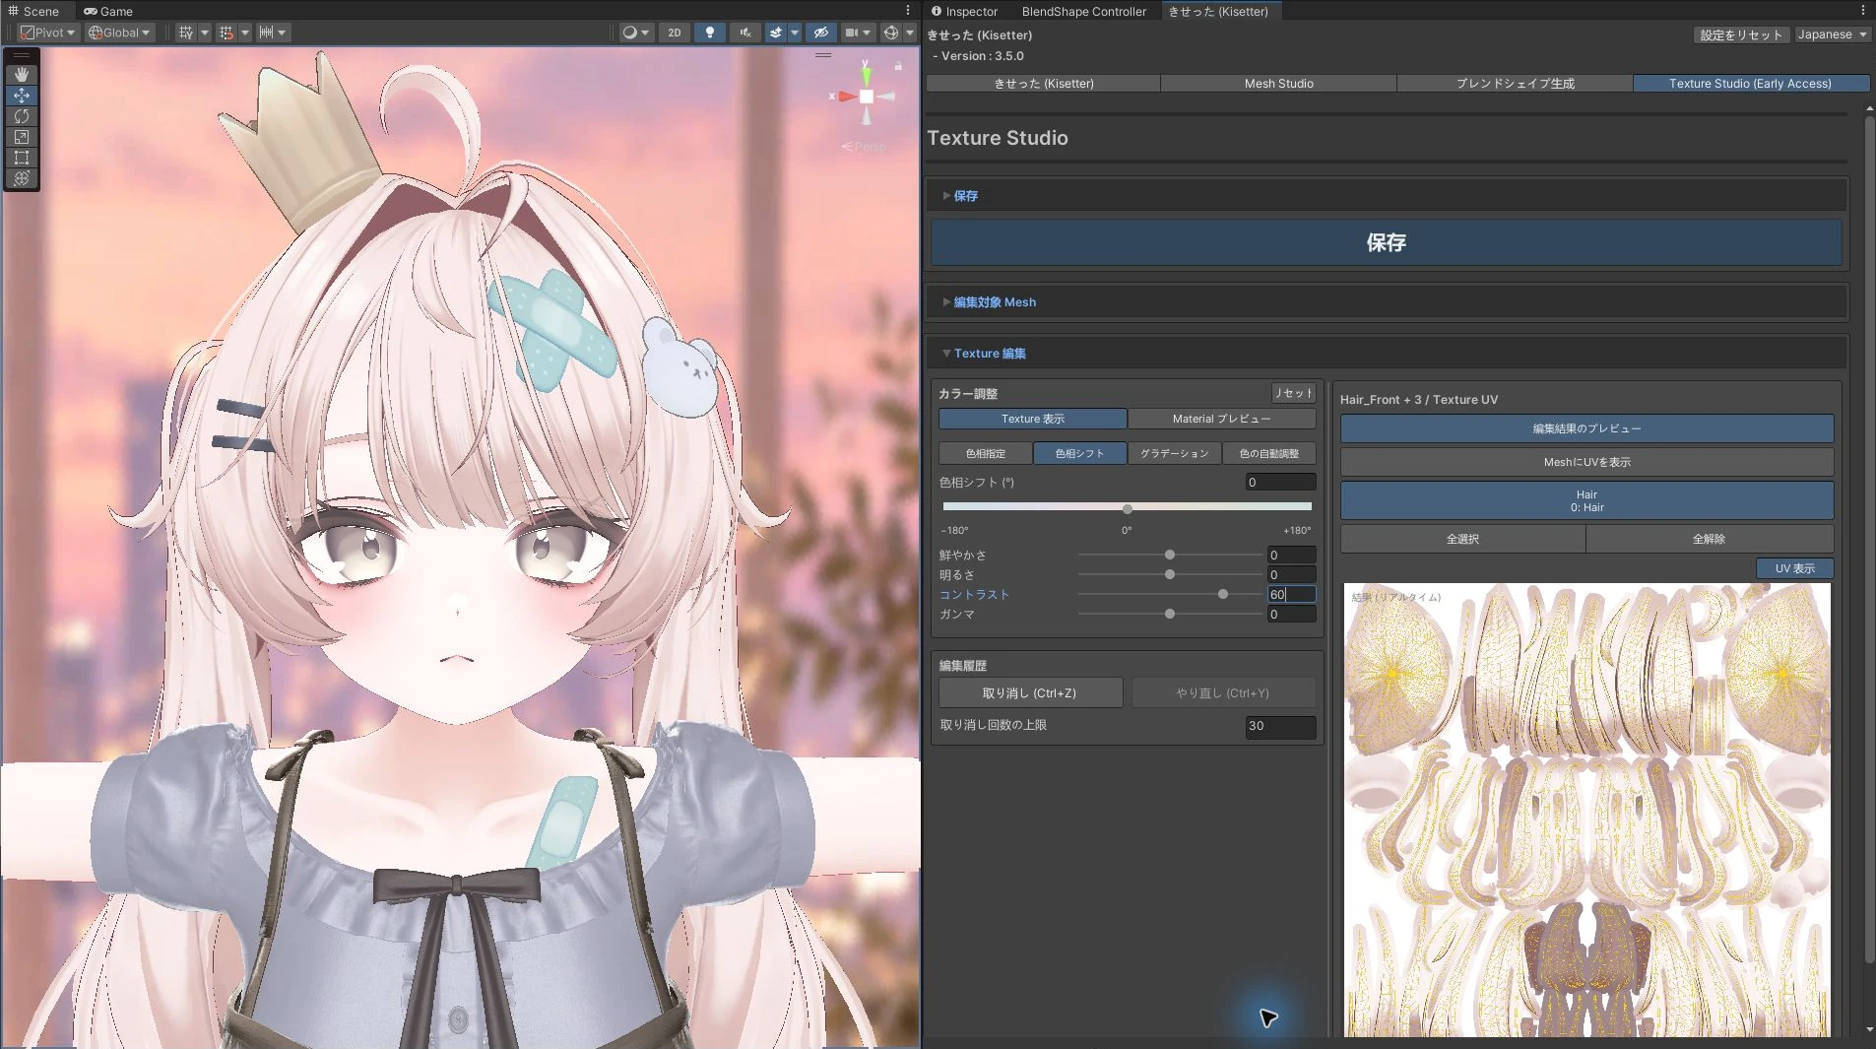Click the 全選択 select all button
The height and width of the screenshot is (1049, 1876).
tap(1462, 539)
